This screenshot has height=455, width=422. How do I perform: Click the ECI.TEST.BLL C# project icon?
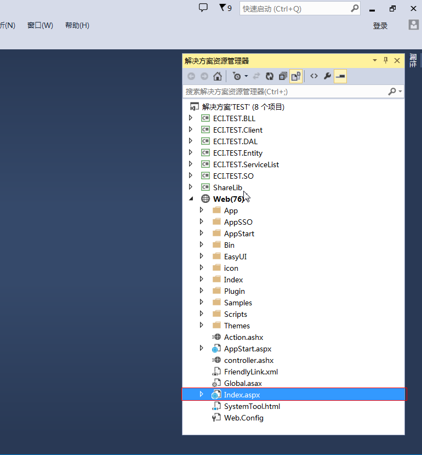206,118
